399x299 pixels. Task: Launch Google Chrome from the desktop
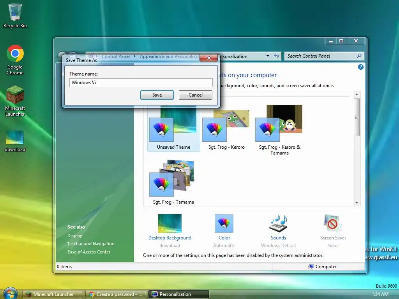tap(15, 60)
